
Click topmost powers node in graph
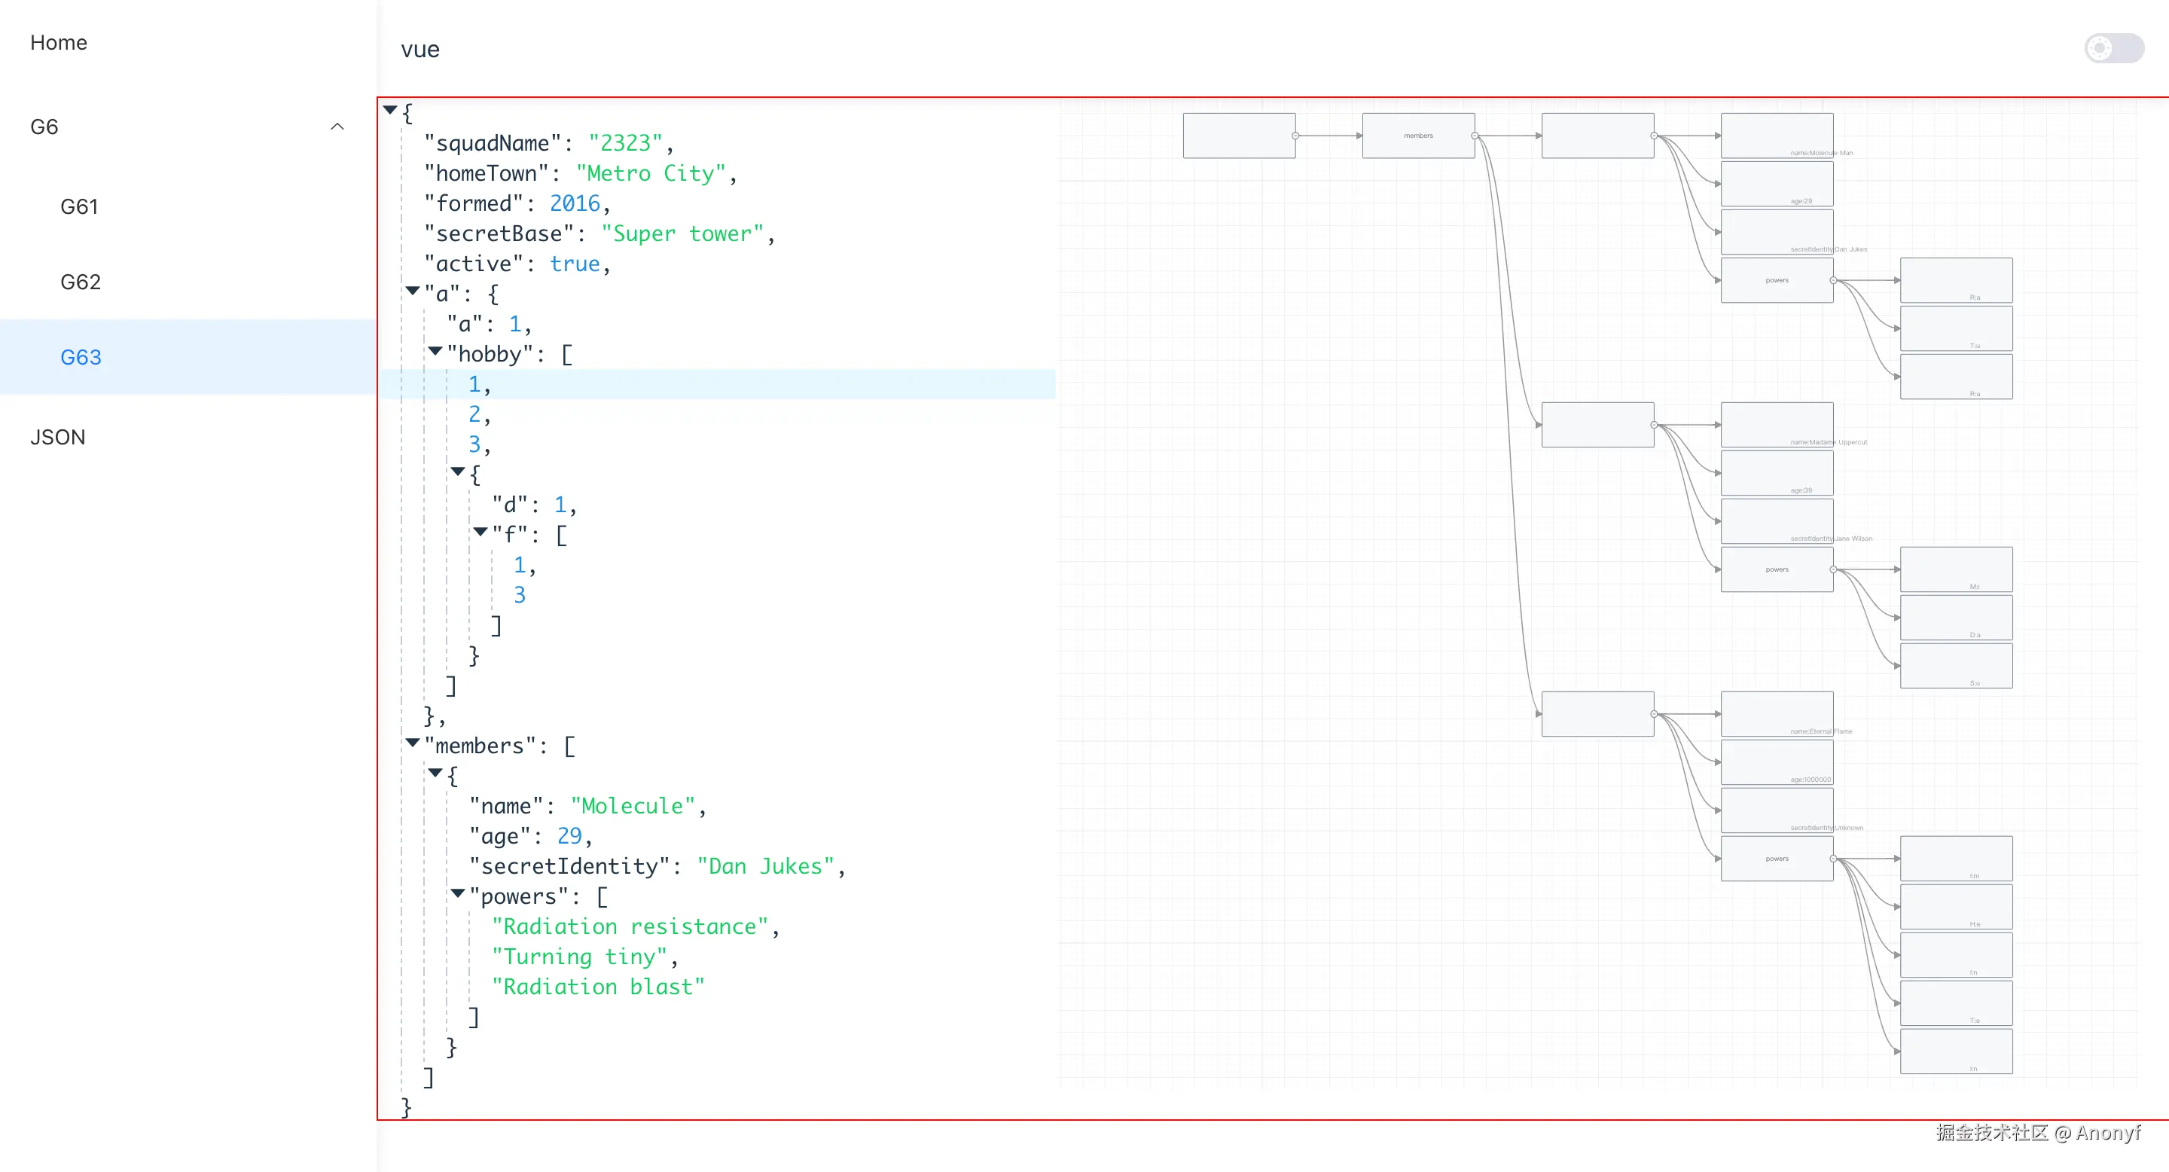pos(1776,280)
